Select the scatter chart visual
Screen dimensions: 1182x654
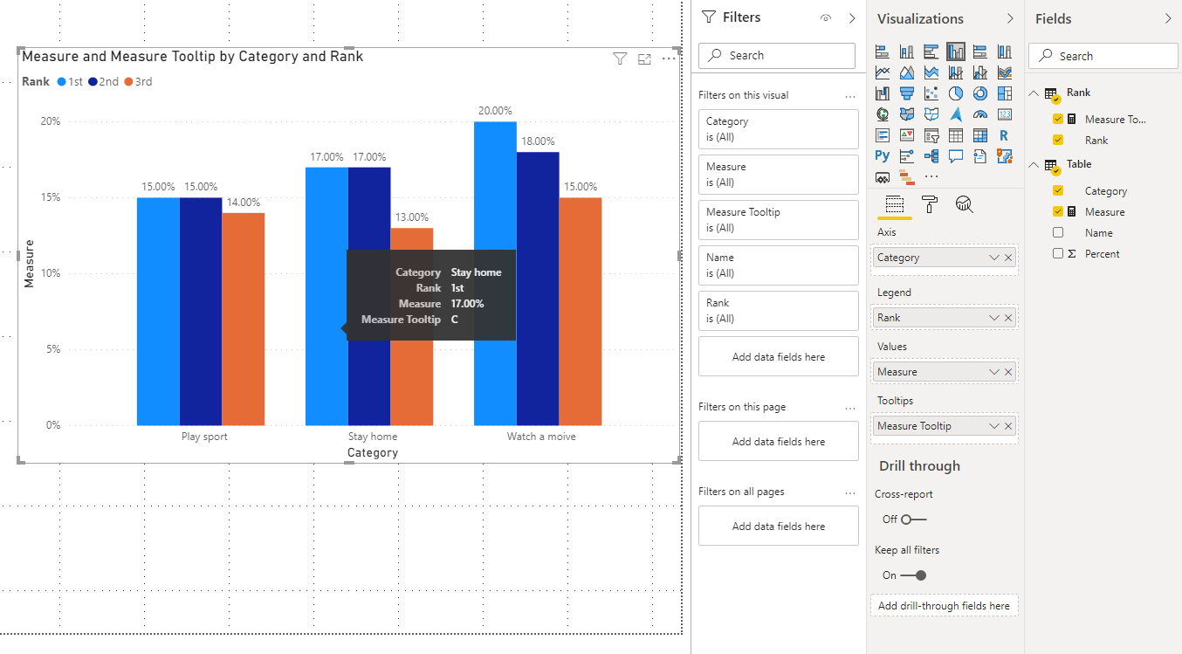[x=931, y=93]
